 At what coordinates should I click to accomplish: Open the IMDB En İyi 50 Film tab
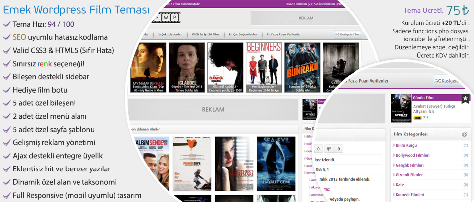point(205,34)
